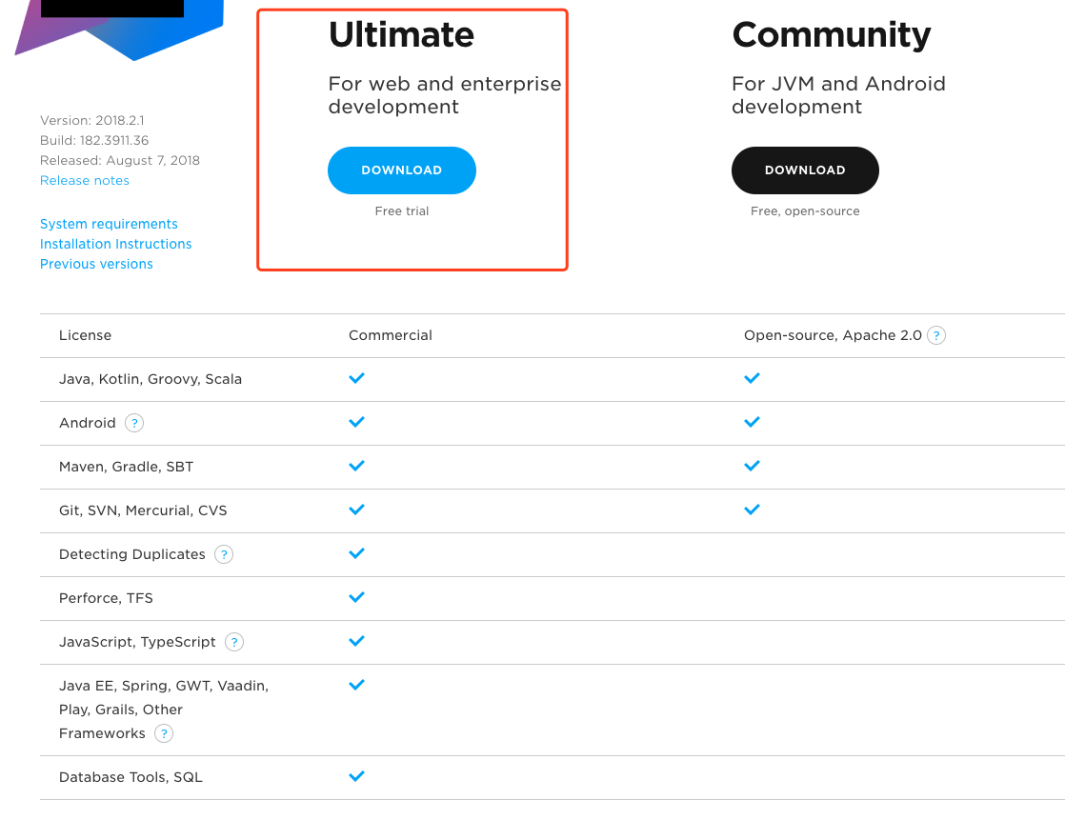Screen dimensions: 1065x820
Task: Click help icon next to Apache 2.0
Action: [936, 335]
